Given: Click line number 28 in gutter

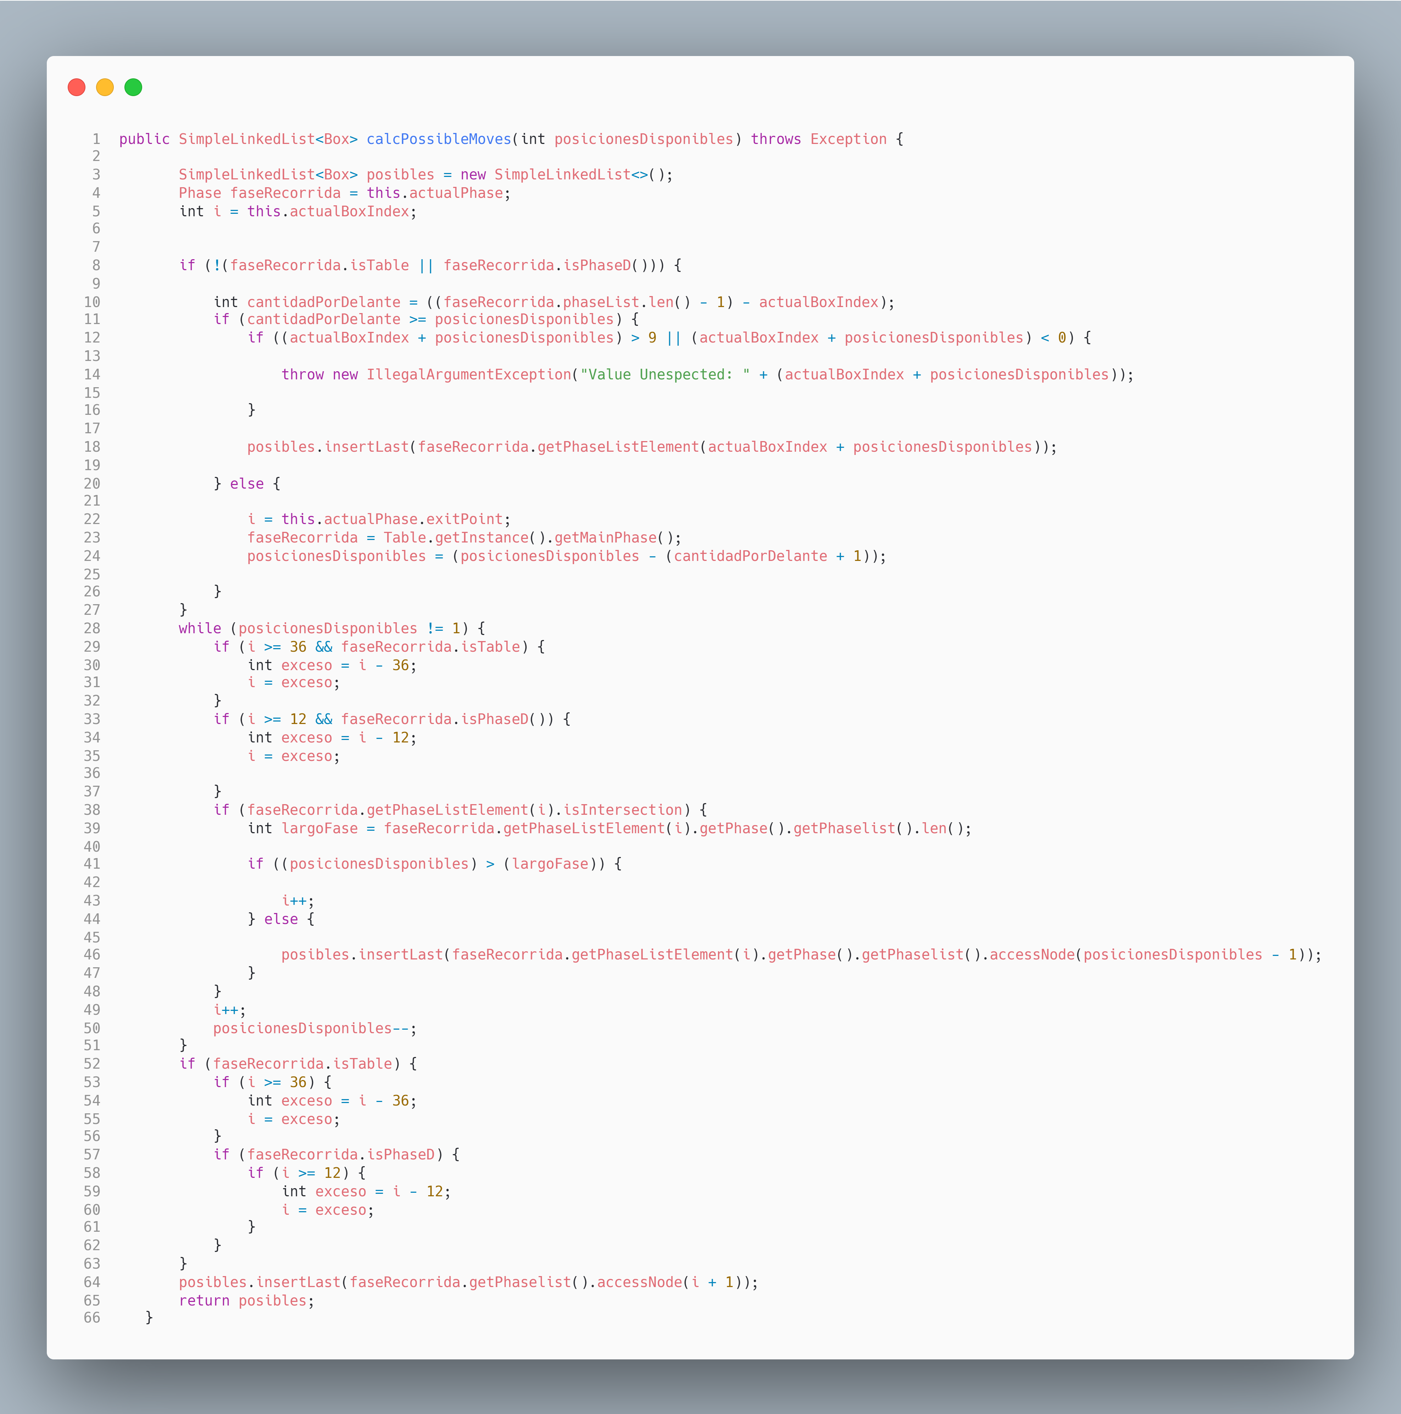Looking at the screenshot, I should pyautogui.click(x=92, y=629).
